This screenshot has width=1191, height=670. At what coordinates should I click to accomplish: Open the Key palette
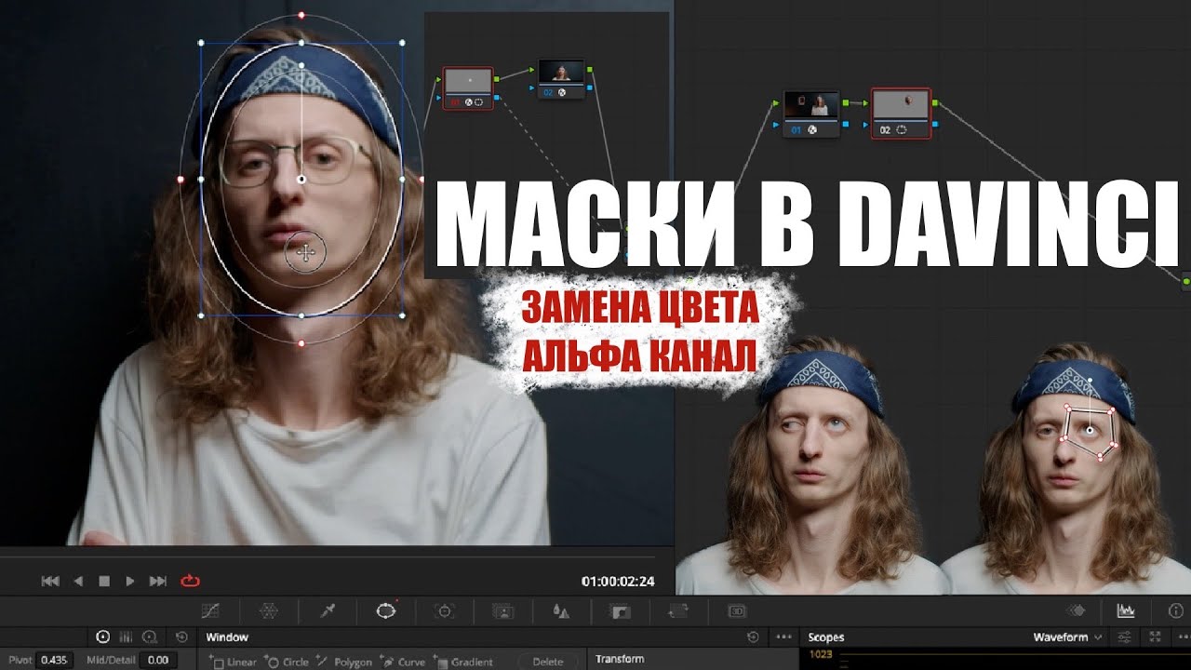point(620,611)
